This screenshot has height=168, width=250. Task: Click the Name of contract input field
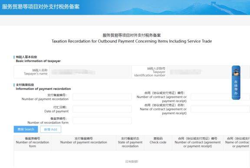pyautogui.click(x=220, y=109)
